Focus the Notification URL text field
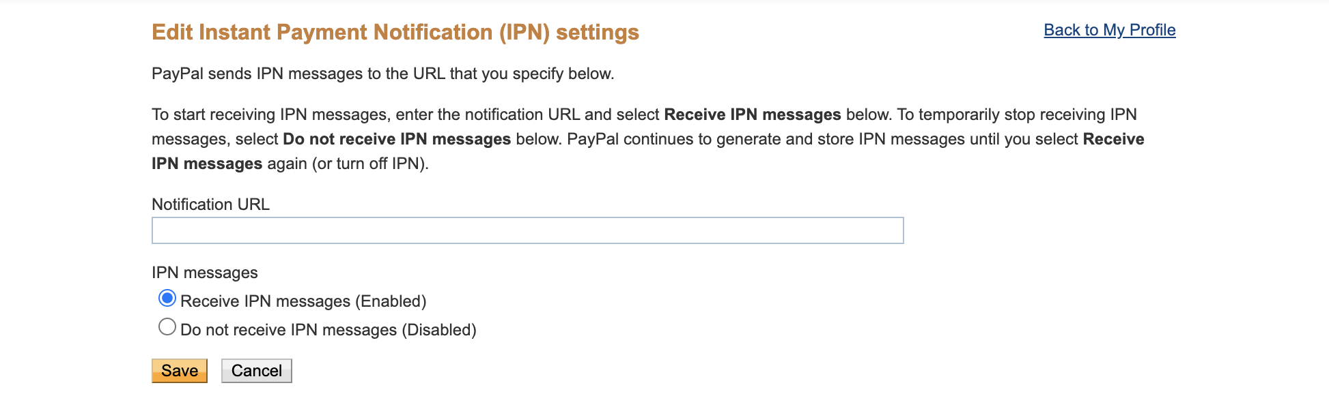 pos(527,230)
